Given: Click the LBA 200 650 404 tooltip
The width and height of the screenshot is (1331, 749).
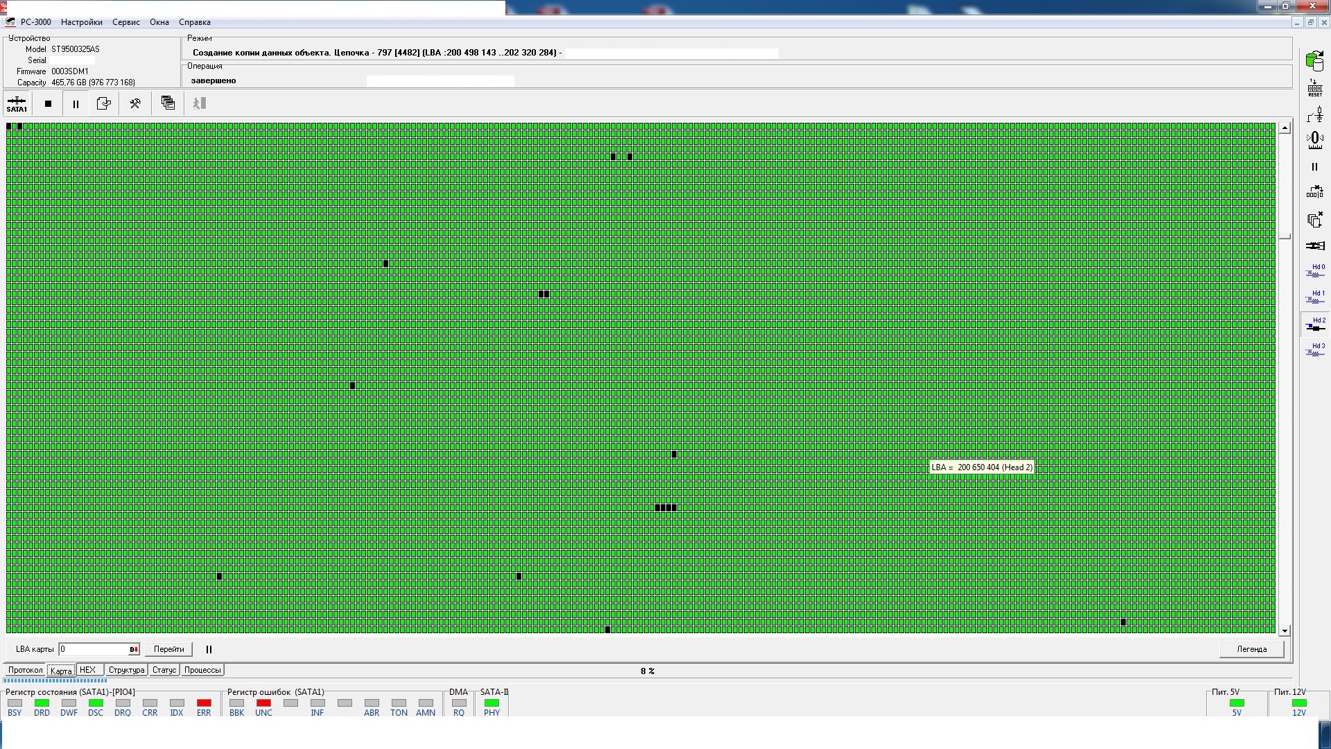Looking at the screenshot, I should click(x=982, y=467).
